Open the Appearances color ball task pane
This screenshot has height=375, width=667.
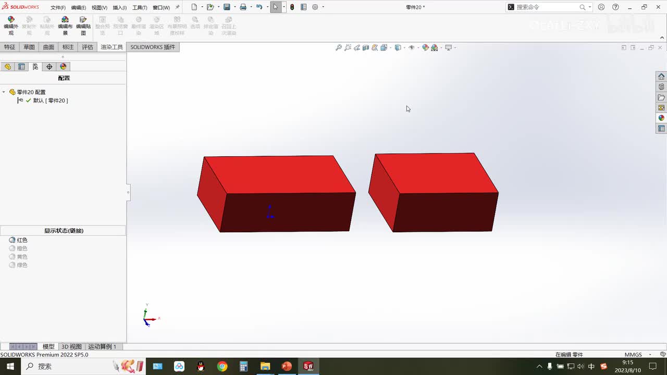coord(661,118)
